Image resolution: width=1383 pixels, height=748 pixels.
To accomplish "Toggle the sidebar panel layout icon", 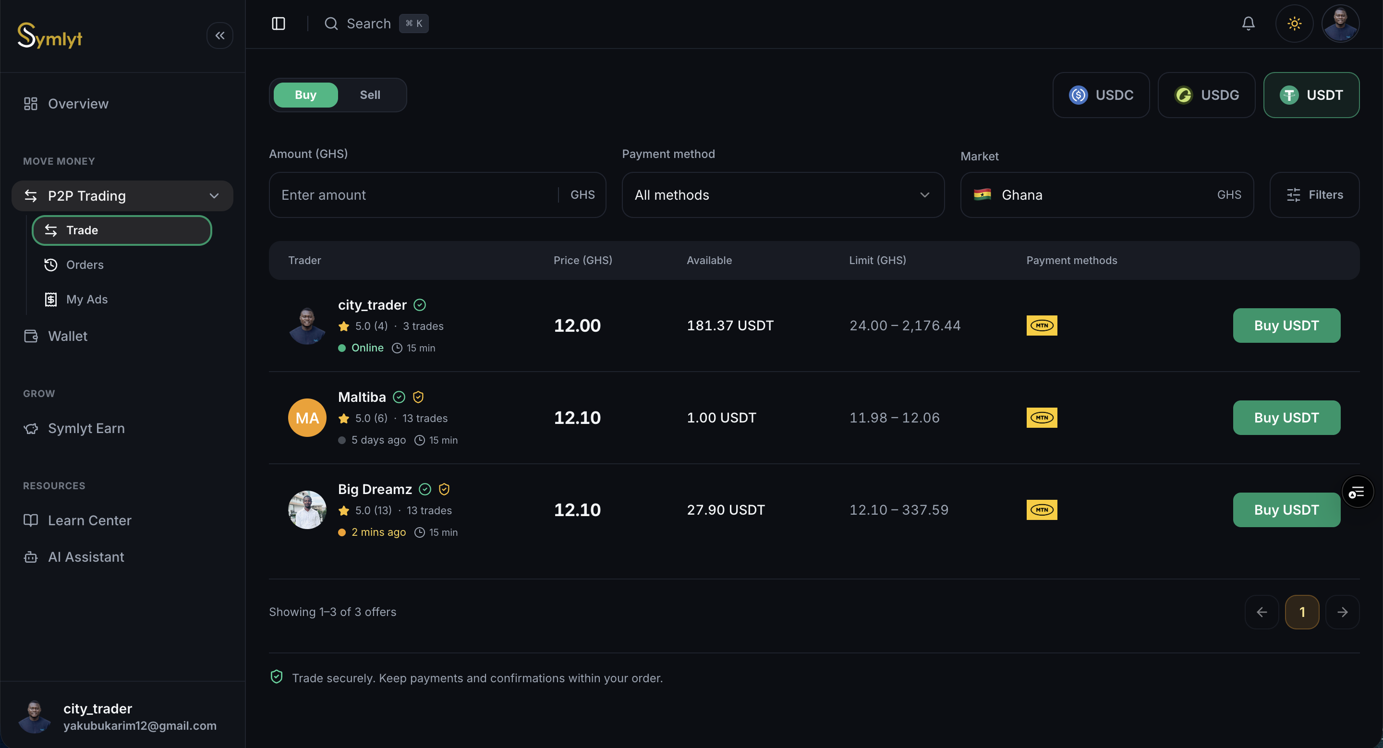I will click(x=278, y=24).
